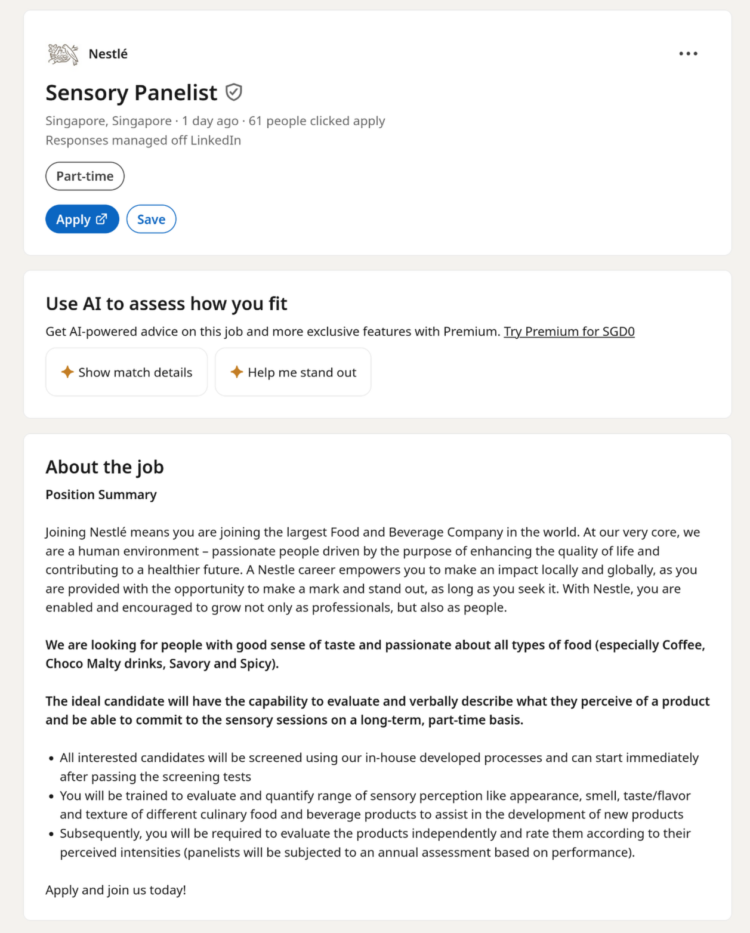Save this job with the Save button
The image size is (750, 933).
[x=151, y=219]
